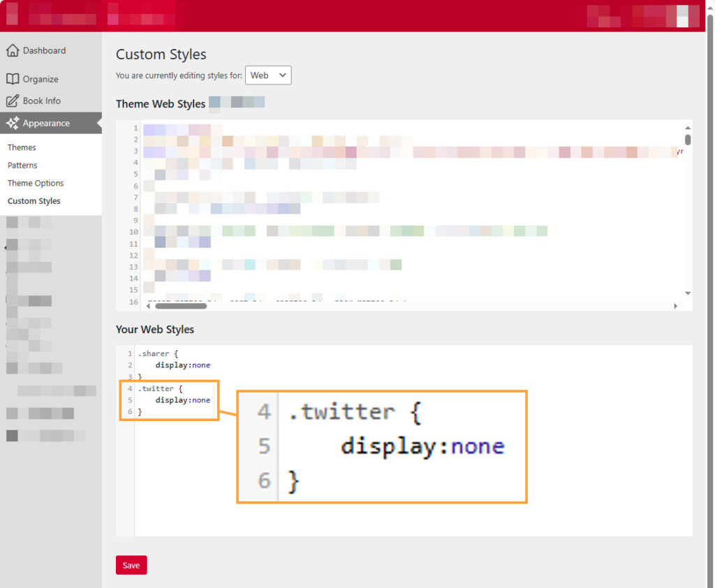The height and width of the screenshot is (588, 715).
Task: Open the Dashboard via the home icon
Action: click(13, 50)
